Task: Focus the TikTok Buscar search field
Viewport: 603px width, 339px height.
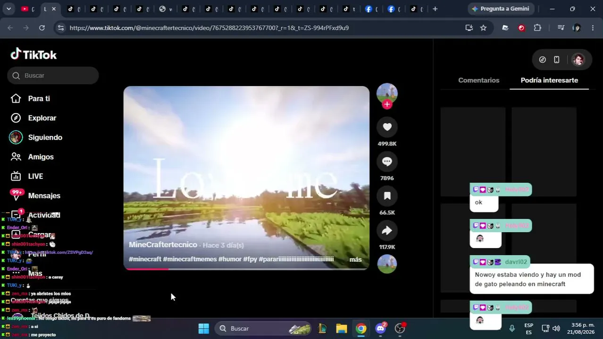Action: [53, 75]
